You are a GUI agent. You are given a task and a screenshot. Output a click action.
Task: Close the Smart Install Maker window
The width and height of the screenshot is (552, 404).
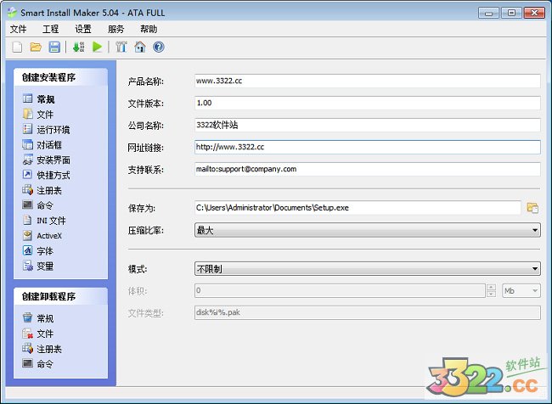click(x=534, y=13)
